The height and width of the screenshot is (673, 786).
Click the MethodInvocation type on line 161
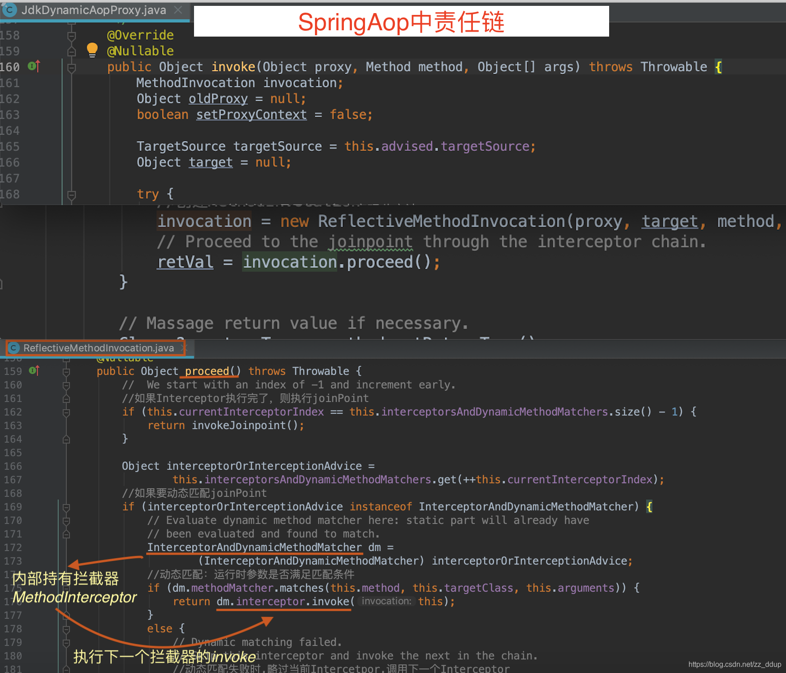pos(195,83)
